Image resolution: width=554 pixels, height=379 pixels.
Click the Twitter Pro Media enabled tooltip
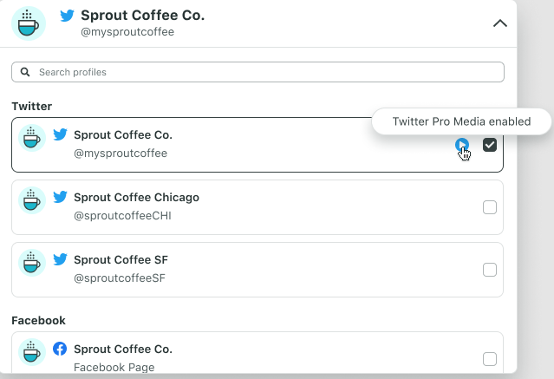coord(461,121)
